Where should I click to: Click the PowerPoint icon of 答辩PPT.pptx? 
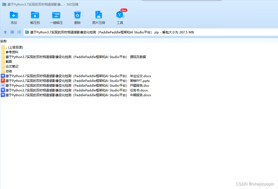(3, 81)
